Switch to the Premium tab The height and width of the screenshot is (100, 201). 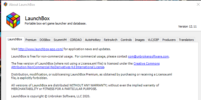tap(31, 40)
